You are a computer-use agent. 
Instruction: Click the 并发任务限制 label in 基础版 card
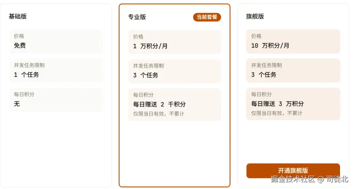click(x=29, y=65)
